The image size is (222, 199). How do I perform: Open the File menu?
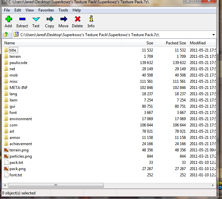coord(7,10)
